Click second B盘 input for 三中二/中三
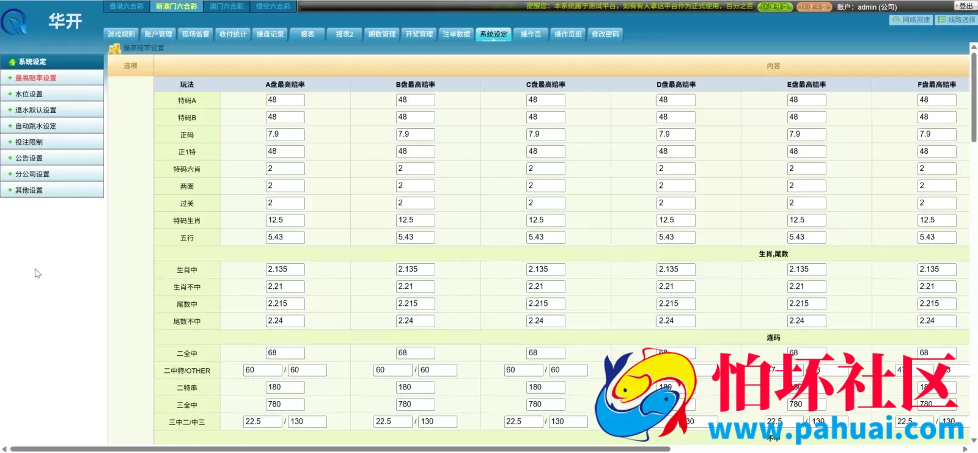 [x=438, y=421]
